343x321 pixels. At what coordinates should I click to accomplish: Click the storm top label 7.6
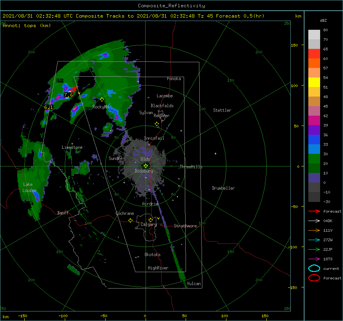69,95
